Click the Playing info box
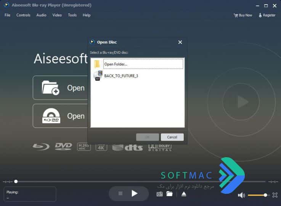This screenshot has width=281, height=206. [x=30, y=194]
